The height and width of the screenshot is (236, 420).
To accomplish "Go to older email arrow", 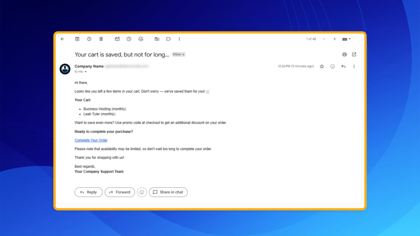I will point(335,39).
